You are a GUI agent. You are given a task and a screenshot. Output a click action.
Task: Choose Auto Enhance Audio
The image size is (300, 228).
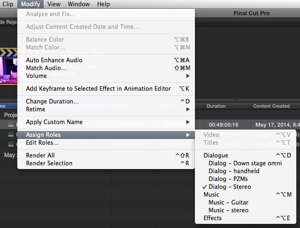(x=106, y=60)
